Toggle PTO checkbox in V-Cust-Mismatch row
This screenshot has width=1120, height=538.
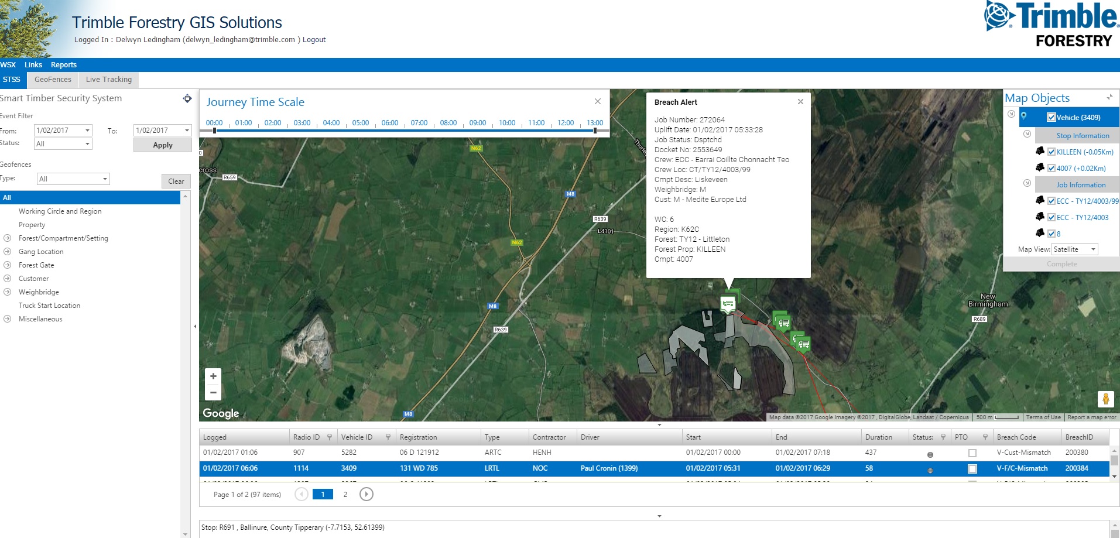click(972, 453)
